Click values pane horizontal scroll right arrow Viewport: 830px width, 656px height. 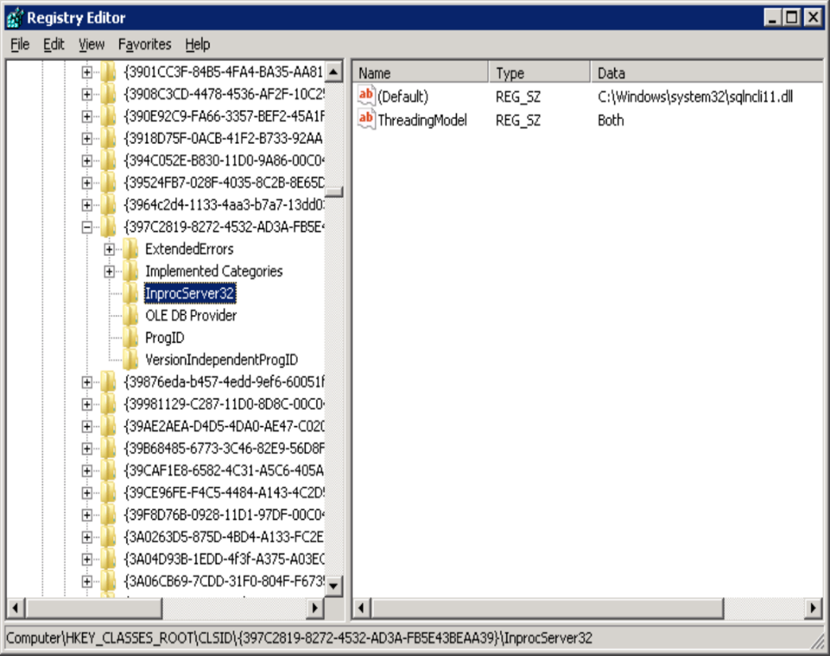click(813, 608)
